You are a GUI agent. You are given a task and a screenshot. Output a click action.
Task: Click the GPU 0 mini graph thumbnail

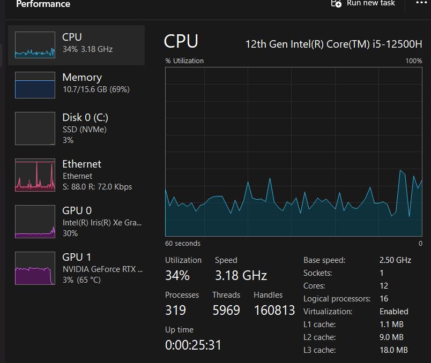tap(35, 221)
